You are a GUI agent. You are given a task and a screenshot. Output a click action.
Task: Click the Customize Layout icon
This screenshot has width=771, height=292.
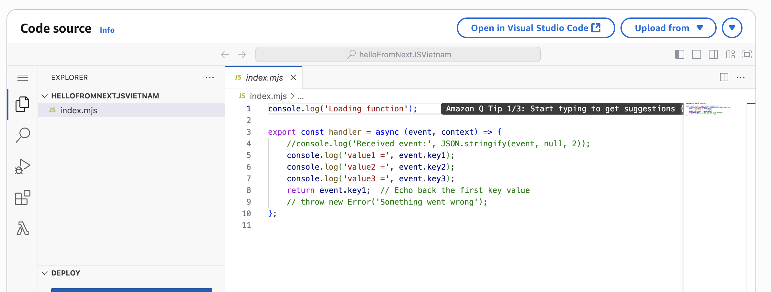[x=730, y=54]
